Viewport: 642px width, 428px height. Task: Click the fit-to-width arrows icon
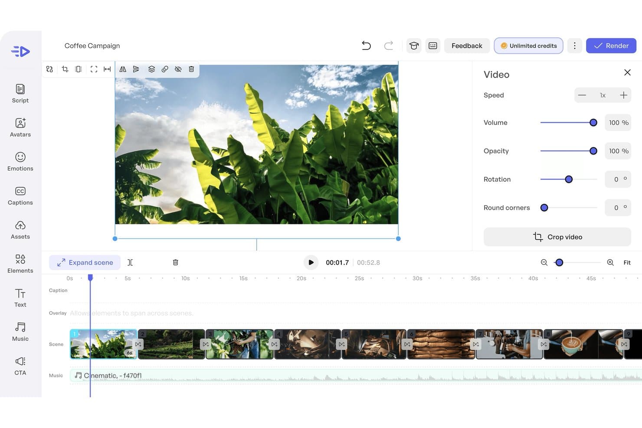pos(107,69)
